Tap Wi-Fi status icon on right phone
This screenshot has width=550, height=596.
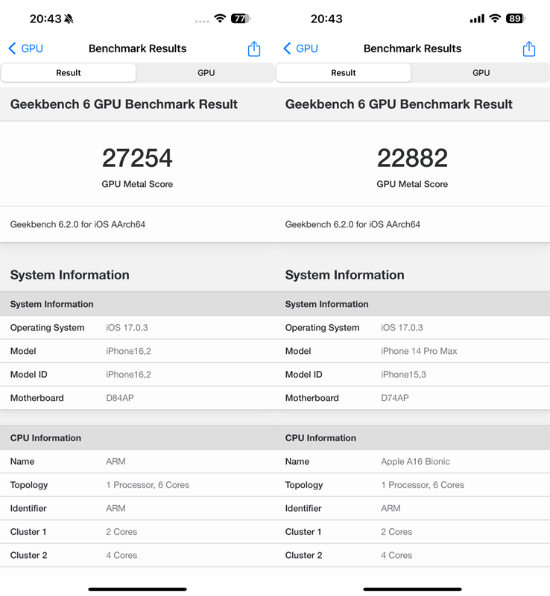click(x=495, y=18)
